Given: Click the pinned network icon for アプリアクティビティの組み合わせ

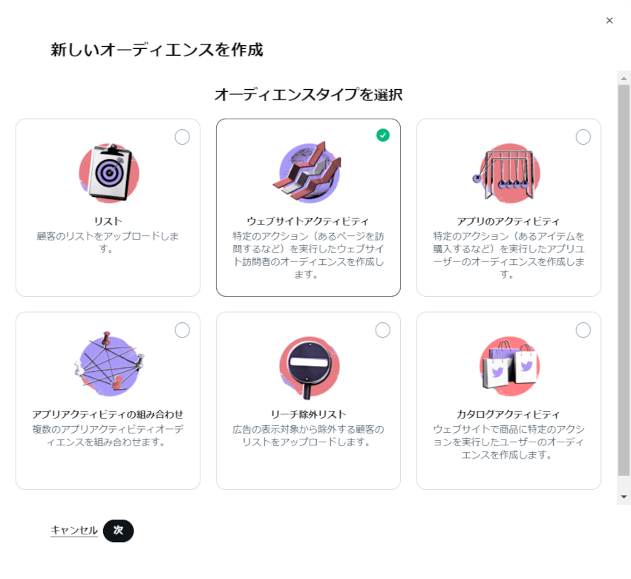Looking at the screenshot, I should [109, 362].
